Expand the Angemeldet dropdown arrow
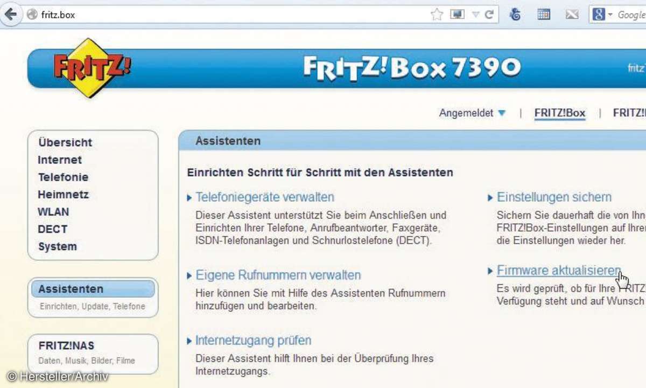The image size is (646, 388). (502, 113)
